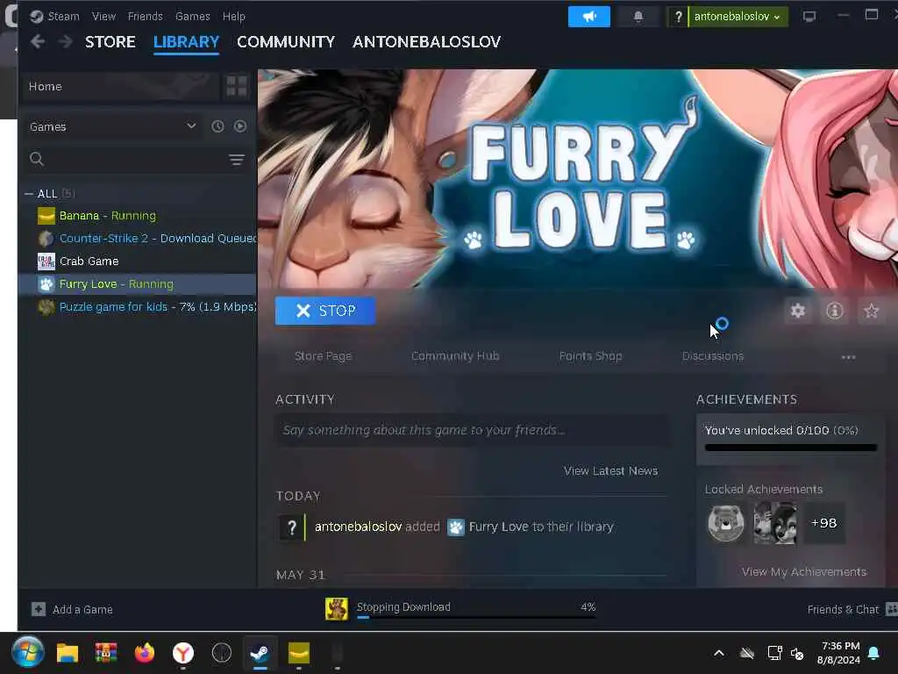Switch to Big Picture mode monitor icon

[x=809, y=17]
